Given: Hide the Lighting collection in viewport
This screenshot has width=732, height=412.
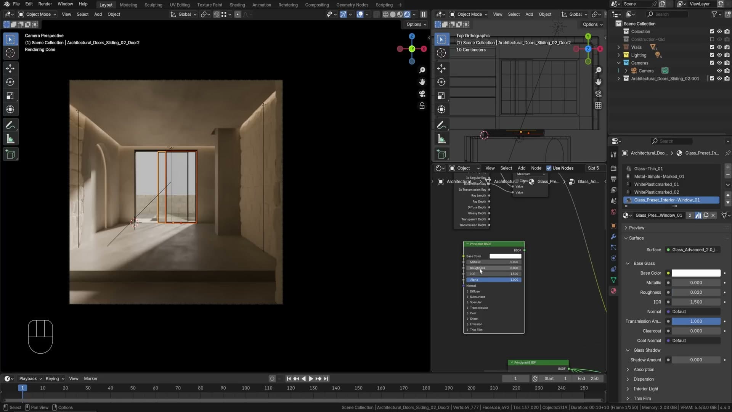Looking at the screenshot, I should pyautogui.click(x=719, y=55).
